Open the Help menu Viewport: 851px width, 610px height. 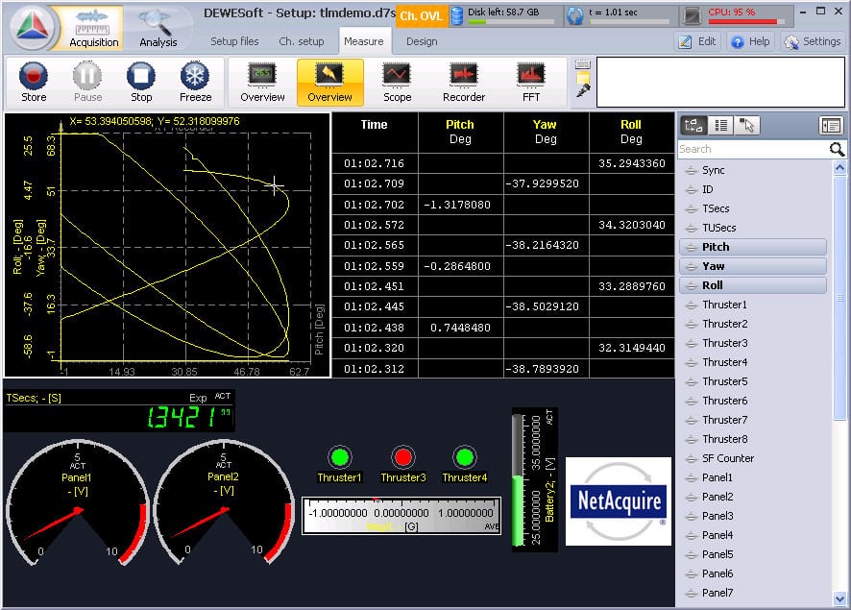[750, 41]
